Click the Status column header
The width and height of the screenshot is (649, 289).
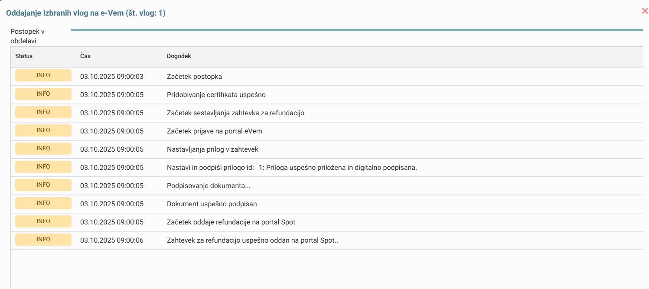24,56
